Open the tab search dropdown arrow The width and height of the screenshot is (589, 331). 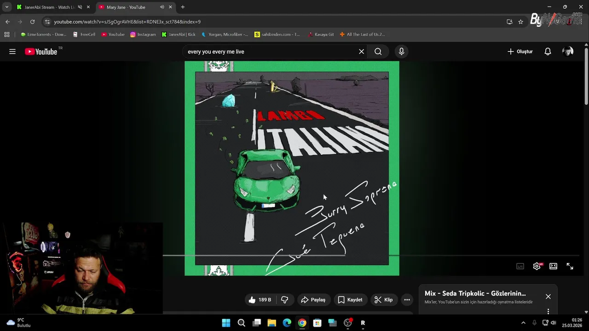[x=6, y=7]
